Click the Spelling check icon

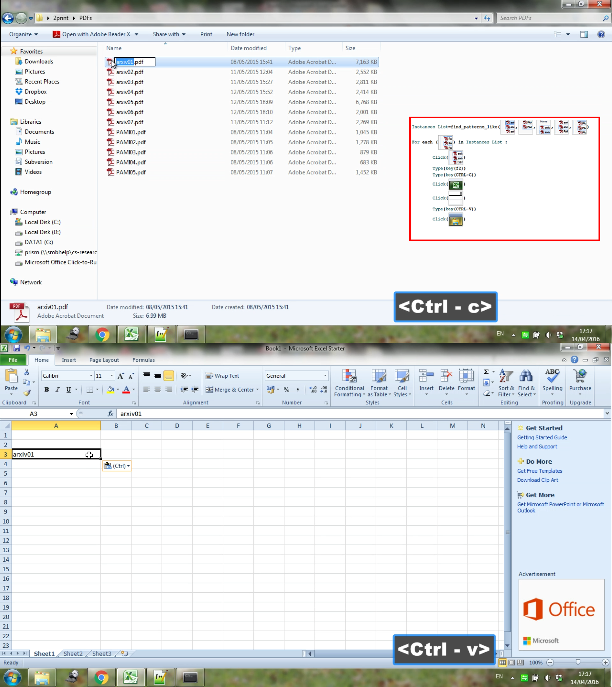click(552, 376)
